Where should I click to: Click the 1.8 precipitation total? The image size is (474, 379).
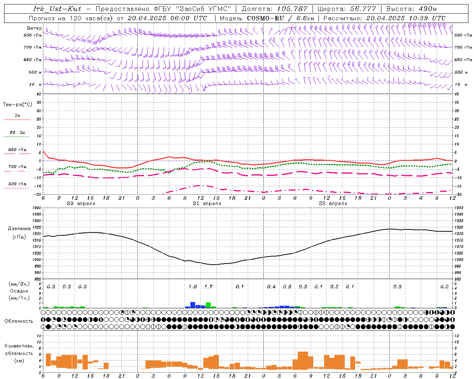point(193,286)
